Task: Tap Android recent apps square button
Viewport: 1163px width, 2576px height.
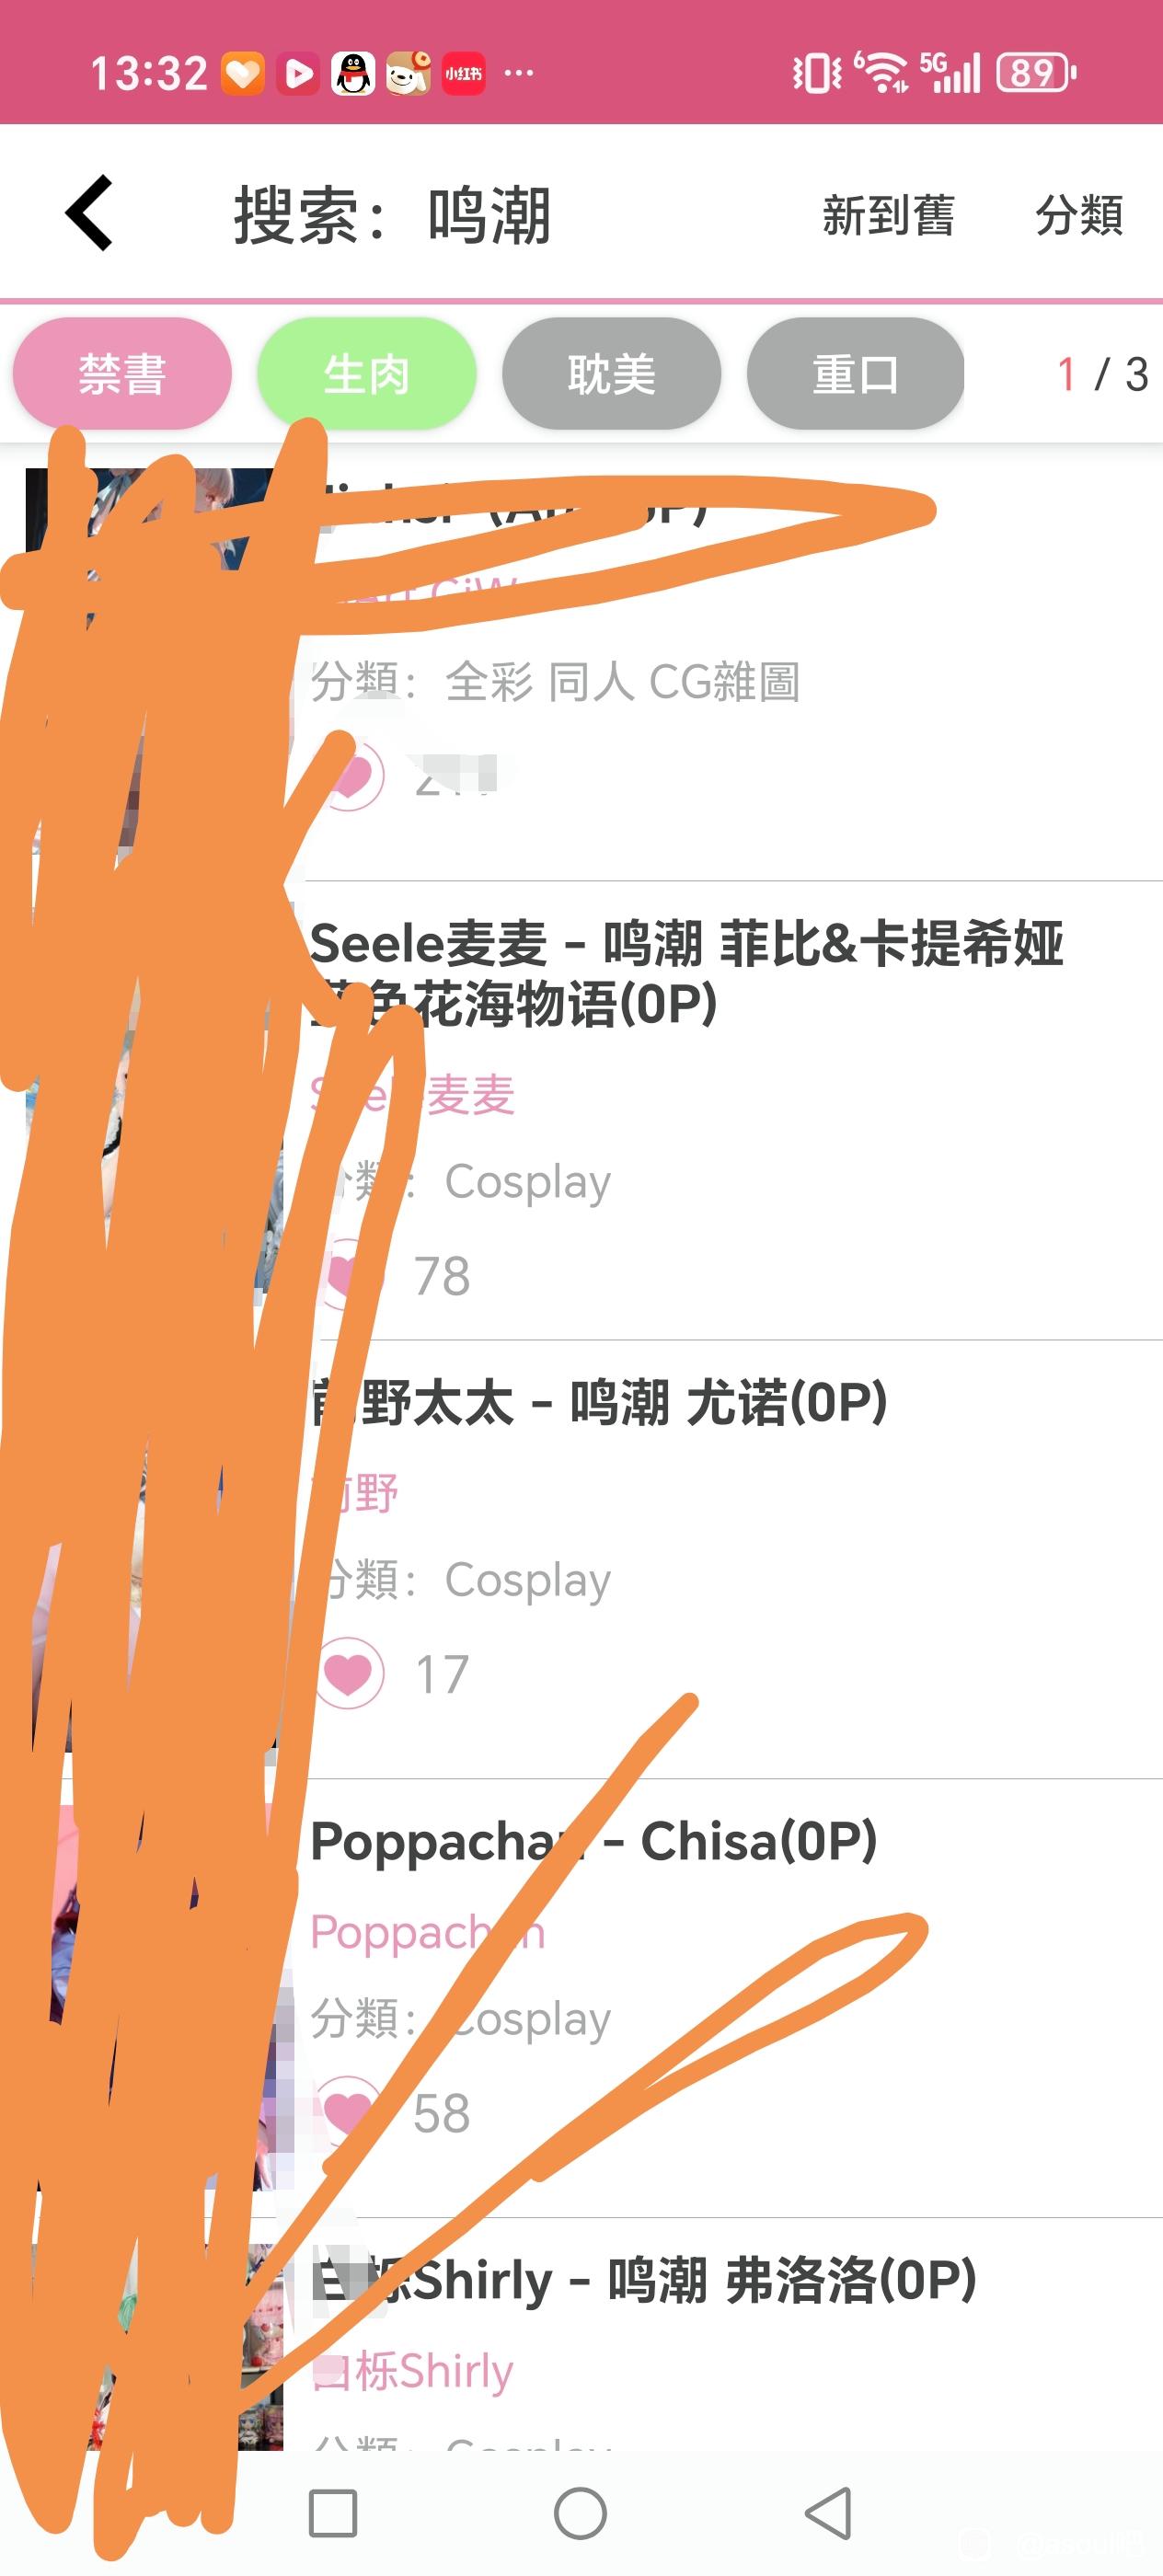Action: pos(333,2513)
